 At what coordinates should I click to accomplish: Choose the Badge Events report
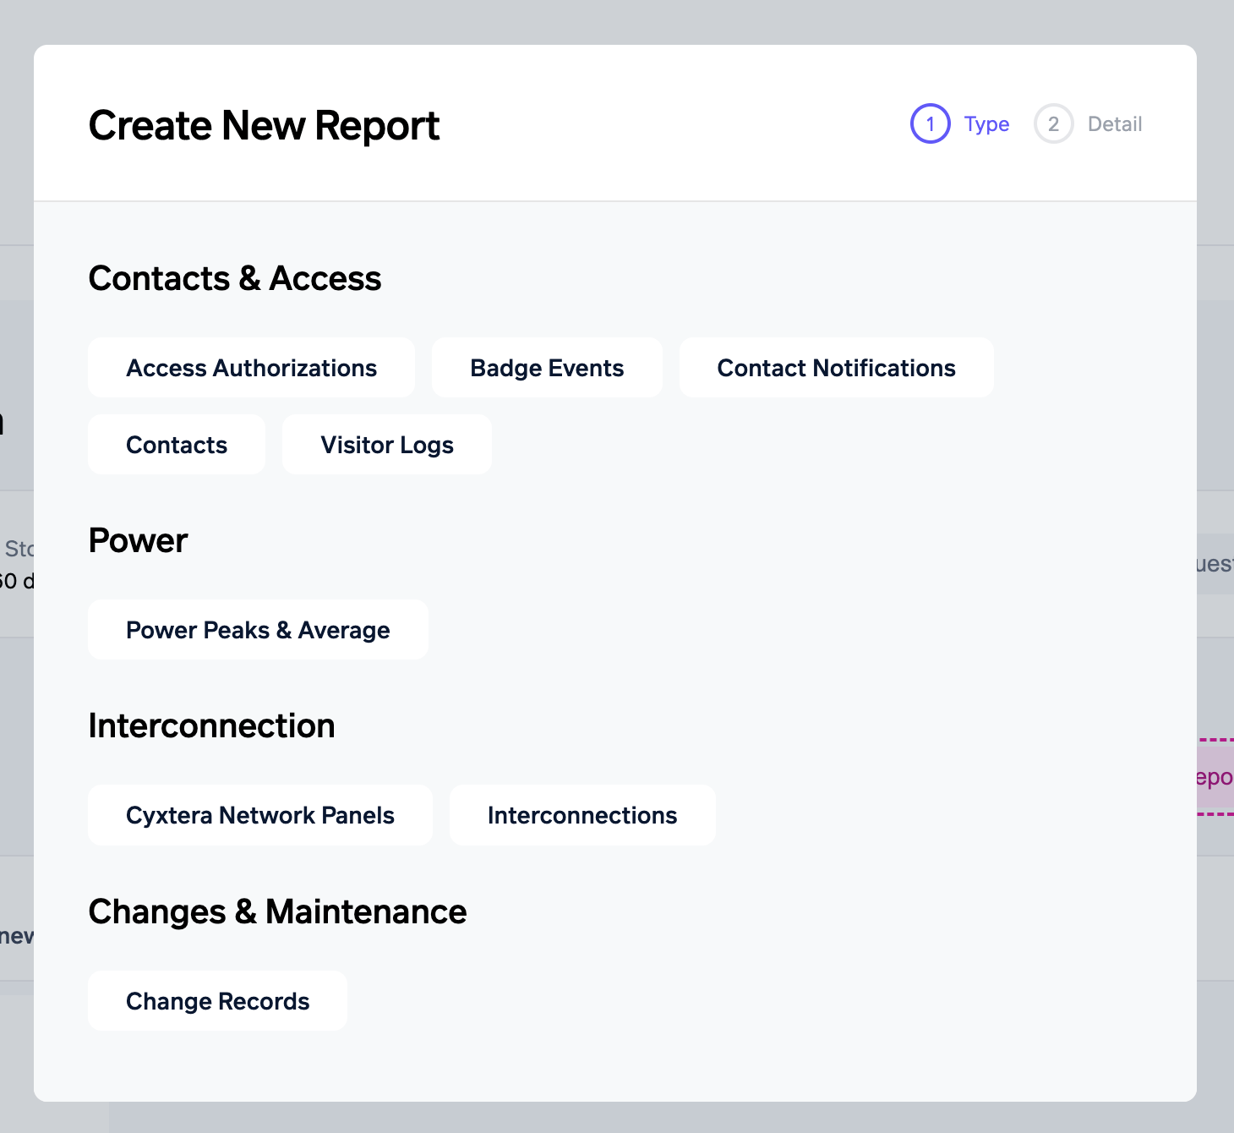pyautogui.click(x=547, y=368)
